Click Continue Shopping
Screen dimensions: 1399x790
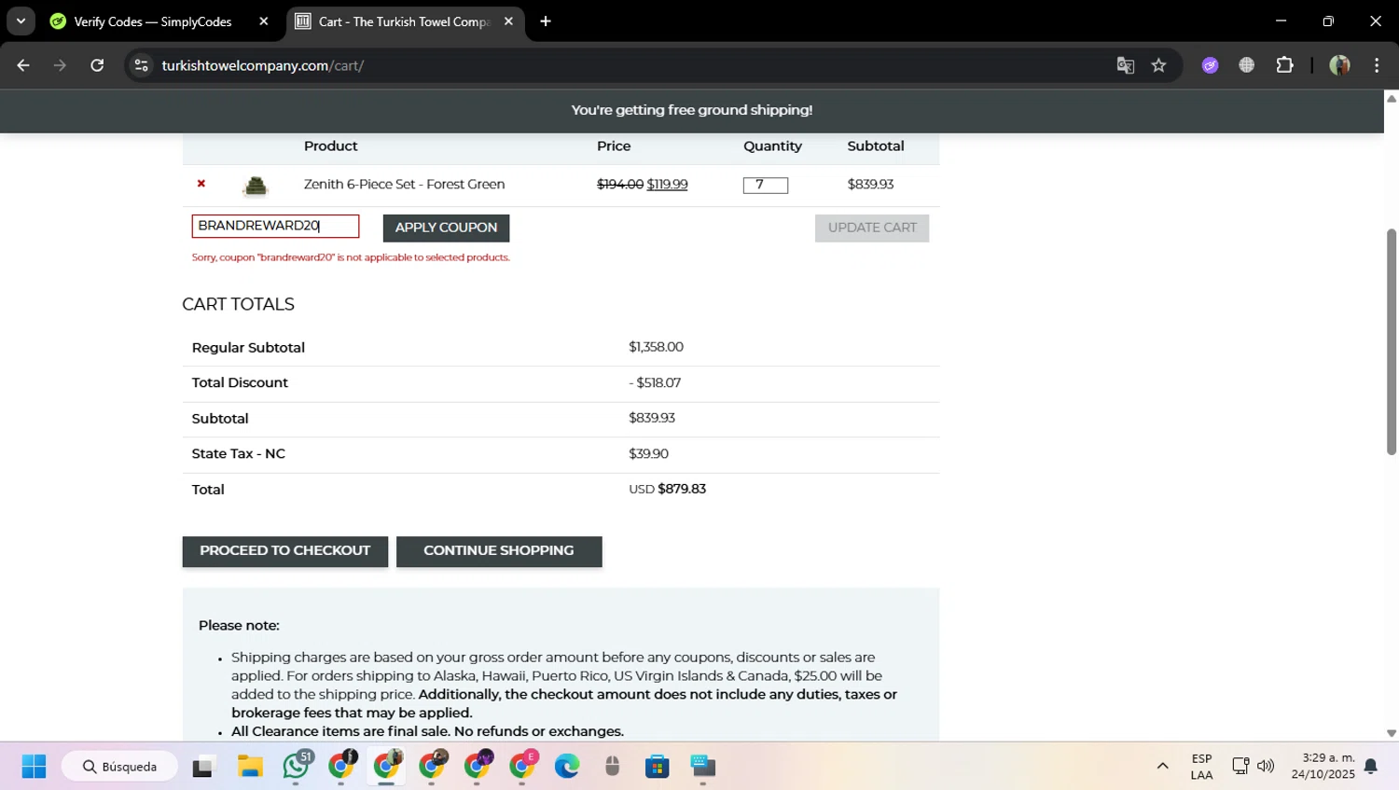click(x=499, y=551)
